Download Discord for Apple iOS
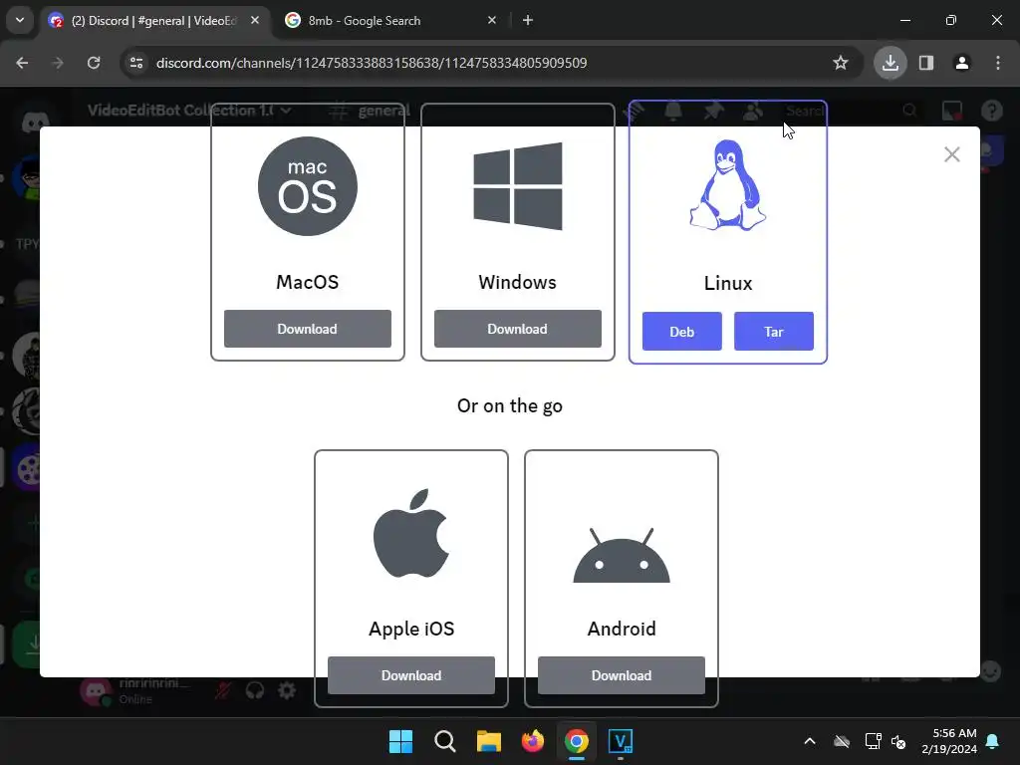This screenshot has width=1020, height=765. [411, 675]
